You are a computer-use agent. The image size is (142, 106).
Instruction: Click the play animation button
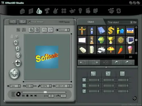click(18, 94)
